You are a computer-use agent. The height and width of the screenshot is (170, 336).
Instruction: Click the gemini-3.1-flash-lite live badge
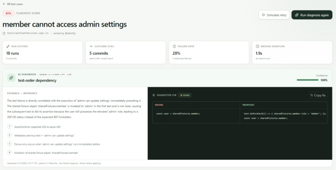point(56,74)
